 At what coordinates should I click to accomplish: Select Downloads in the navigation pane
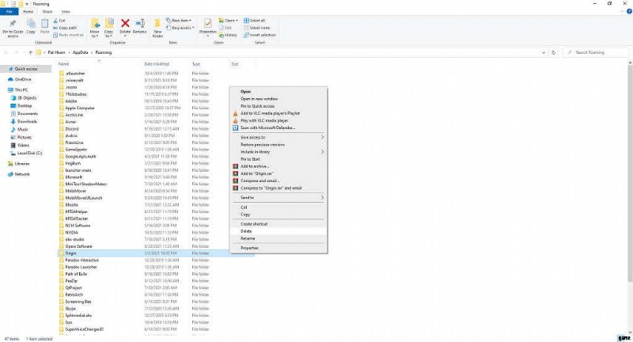coord(27,122)
